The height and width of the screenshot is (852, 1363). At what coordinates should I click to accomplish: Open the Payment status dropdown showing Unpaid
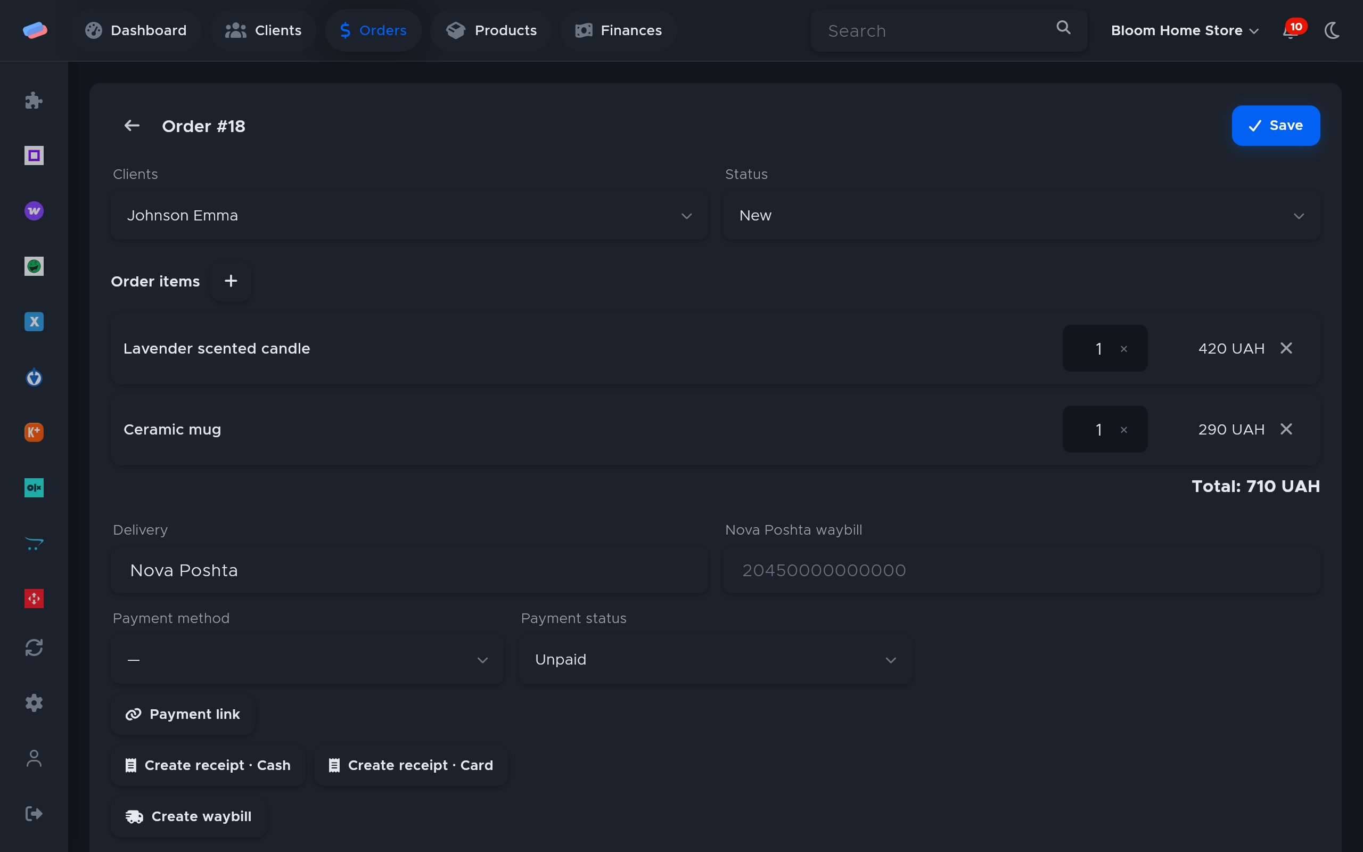[x=715, y=660]
